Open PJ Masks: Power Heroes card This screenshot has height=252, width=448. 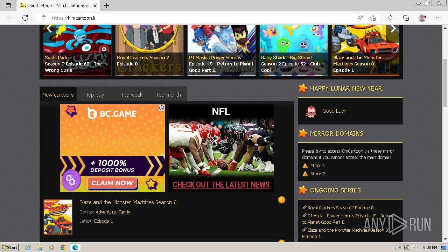(x=222, y=50)
